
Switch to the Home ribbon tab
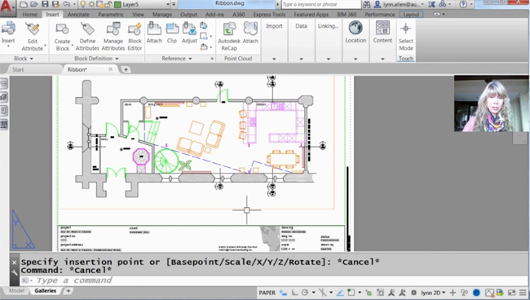[x=29, y=15]
